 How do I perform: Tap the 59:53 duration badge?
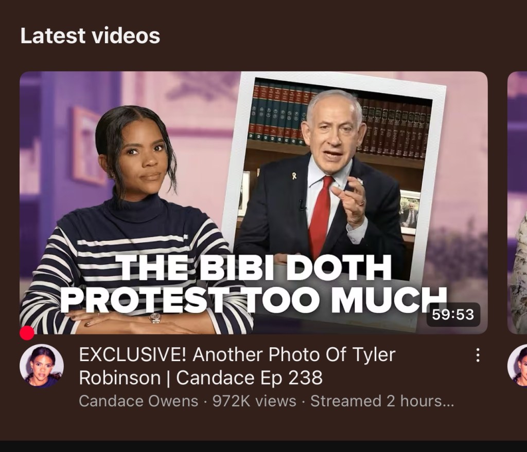tap(453, 314)
